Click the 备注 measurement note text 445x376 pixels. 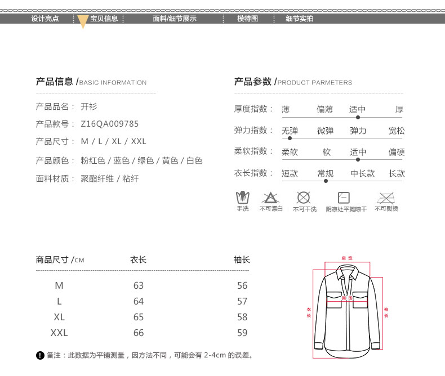tap(150, 355)
